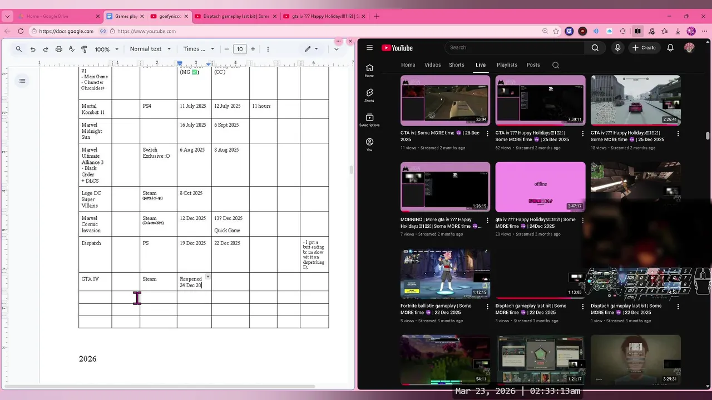
Task: Go to Shorts in YouTube sidebar
Action: [369, 95]
